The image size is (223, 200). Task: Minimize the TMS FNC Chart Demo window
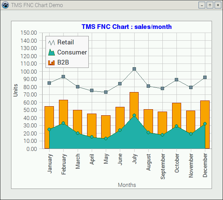[202, 5]
